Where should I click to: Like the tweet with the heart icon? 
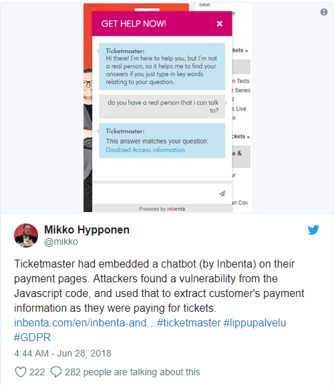tap(21, 372)
